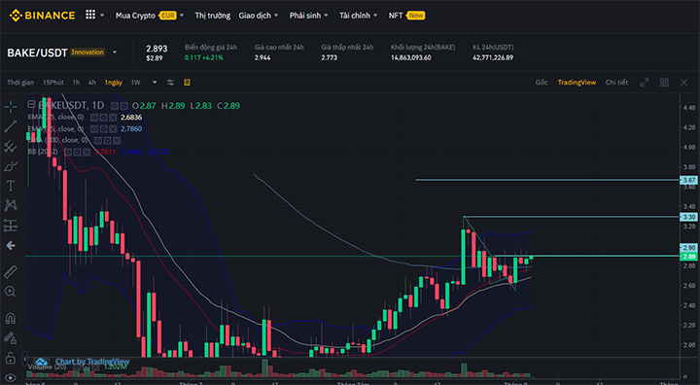Remove the EMA 25 indicator
Screen dimensions: 700x385
pos(113,118)
